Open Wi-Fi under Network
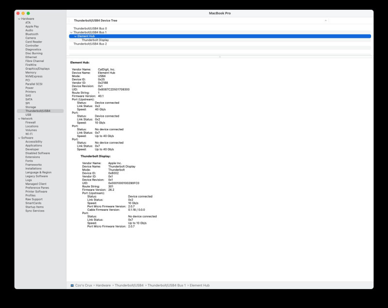 pyautogui.click(x=29, y=134)
